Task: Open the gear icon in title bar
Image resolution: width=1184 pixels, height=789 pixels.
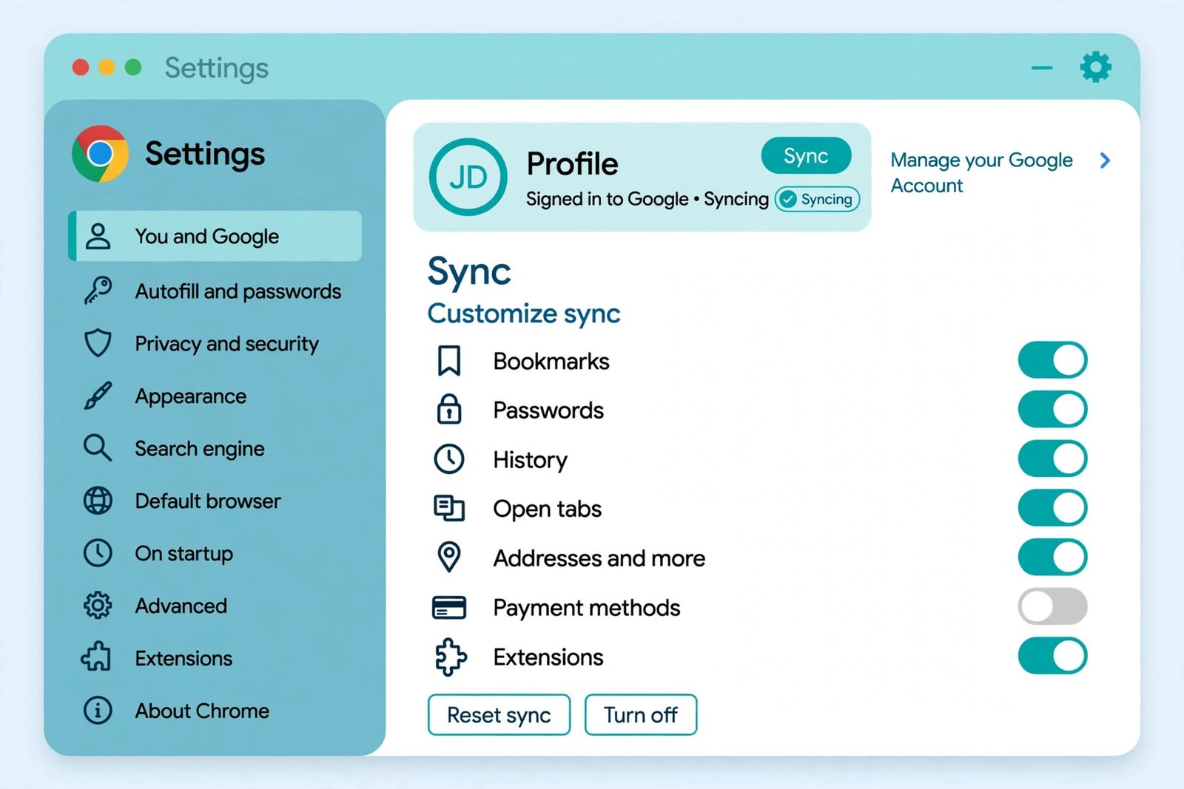Action: pyautogui.click(x=1096, y=67)
